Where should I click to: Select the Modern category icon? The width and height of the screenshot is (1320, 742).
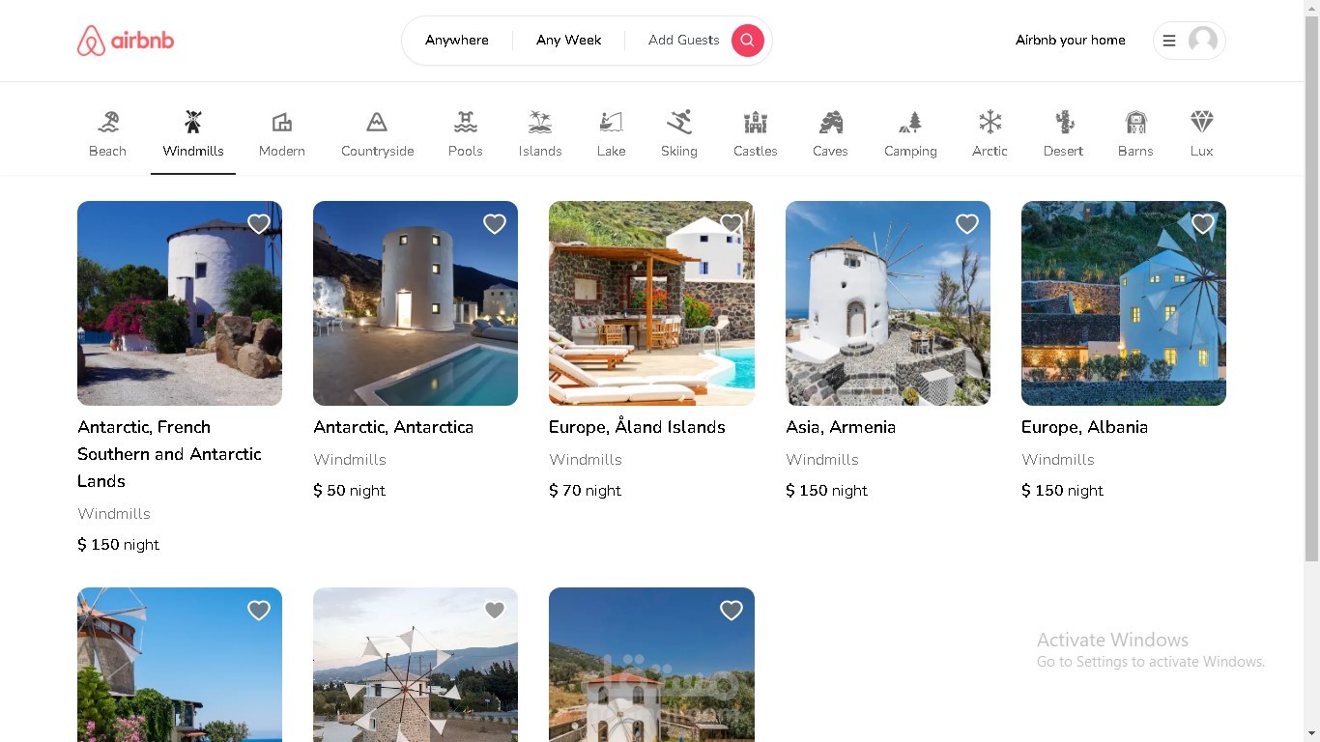(282, 122)
